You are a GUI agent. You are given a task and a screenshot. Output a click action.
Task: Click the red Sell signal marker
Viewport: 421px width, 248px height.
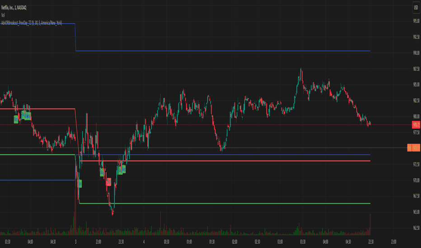[109, 182]
